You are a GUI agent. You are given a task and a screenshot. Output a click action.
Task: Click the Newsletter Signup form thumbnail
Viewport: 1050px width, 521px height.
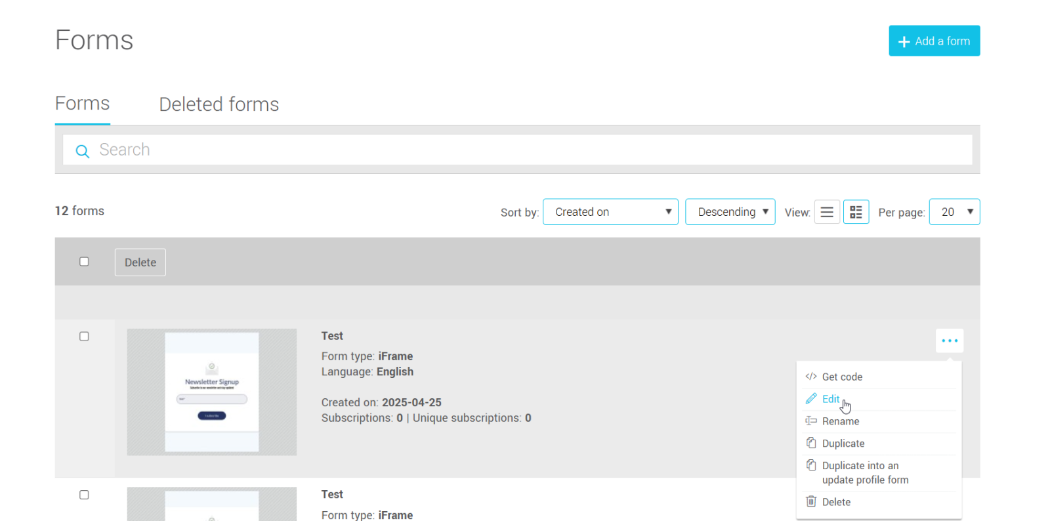pos(211,392)
